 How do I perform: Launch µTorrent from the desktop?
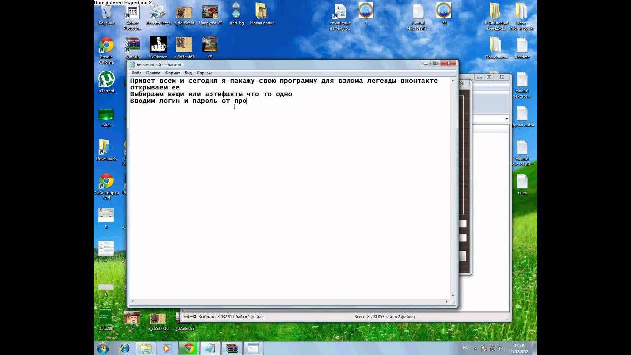(x=106, y=82)
